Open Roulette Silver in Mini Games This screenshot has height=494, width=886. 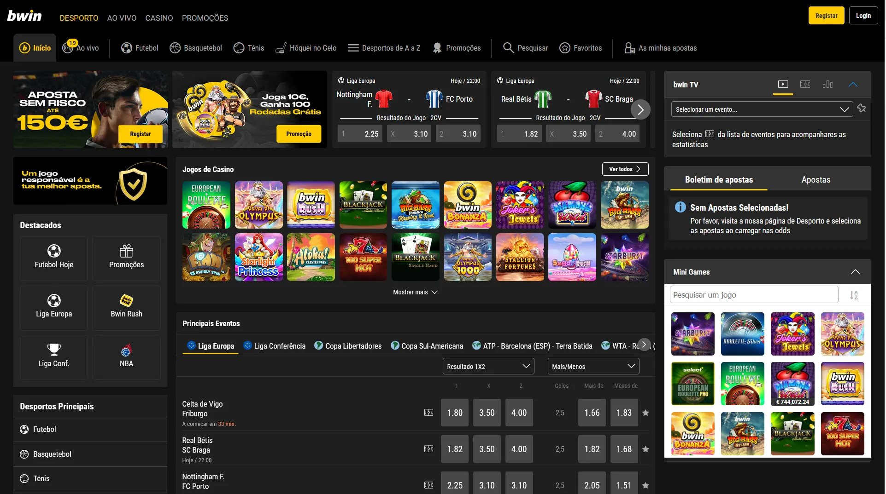coord(742,334)
